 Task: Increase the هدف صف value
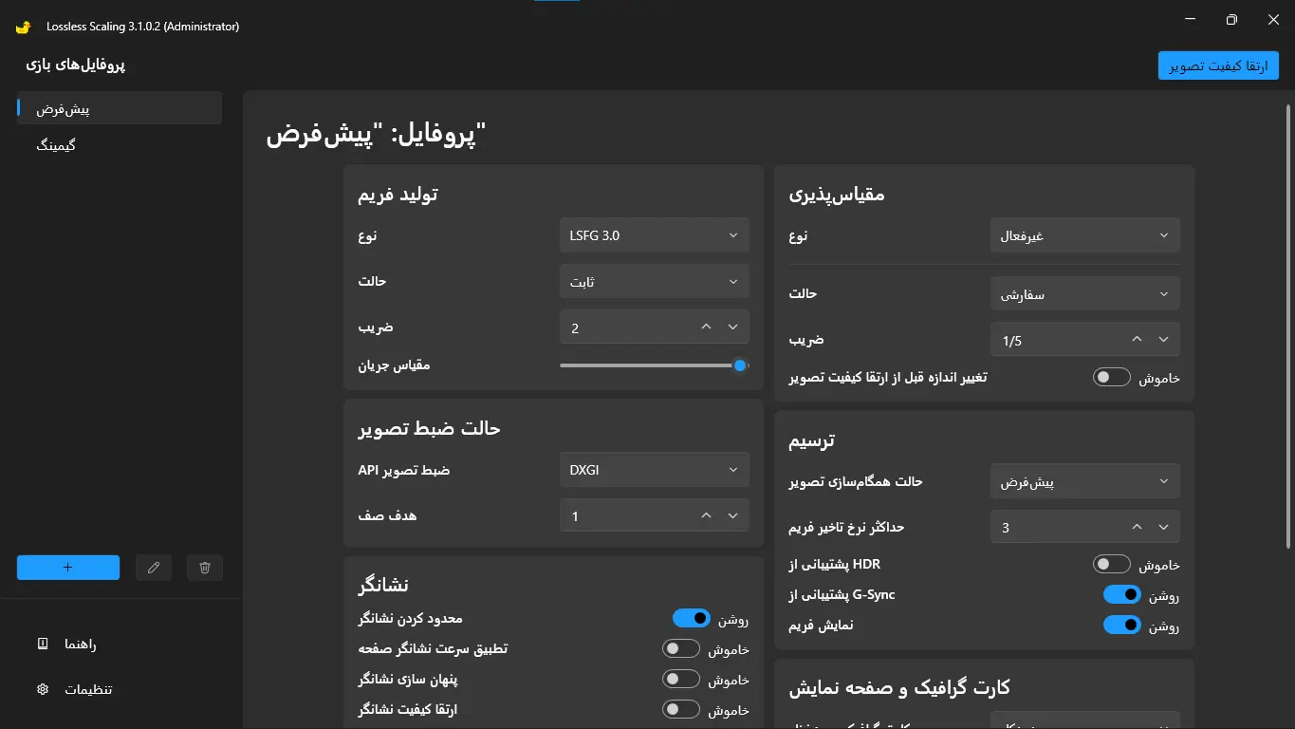[x=706, y=515]
